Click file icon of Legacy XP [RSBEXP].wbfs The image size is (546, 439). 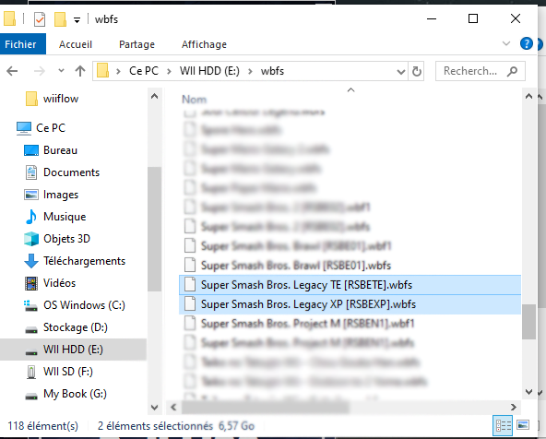190,304
